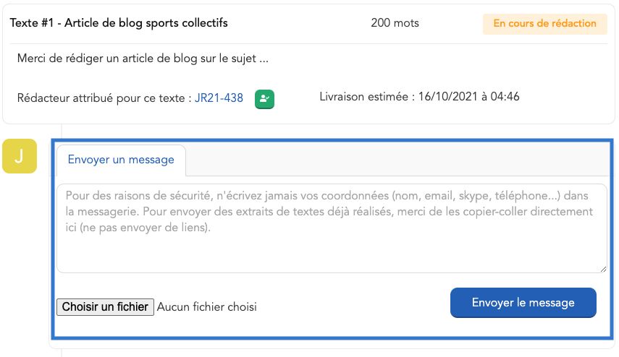Click the message text area
The width and height of the screenshot is (619, 357).
[332, 228]
